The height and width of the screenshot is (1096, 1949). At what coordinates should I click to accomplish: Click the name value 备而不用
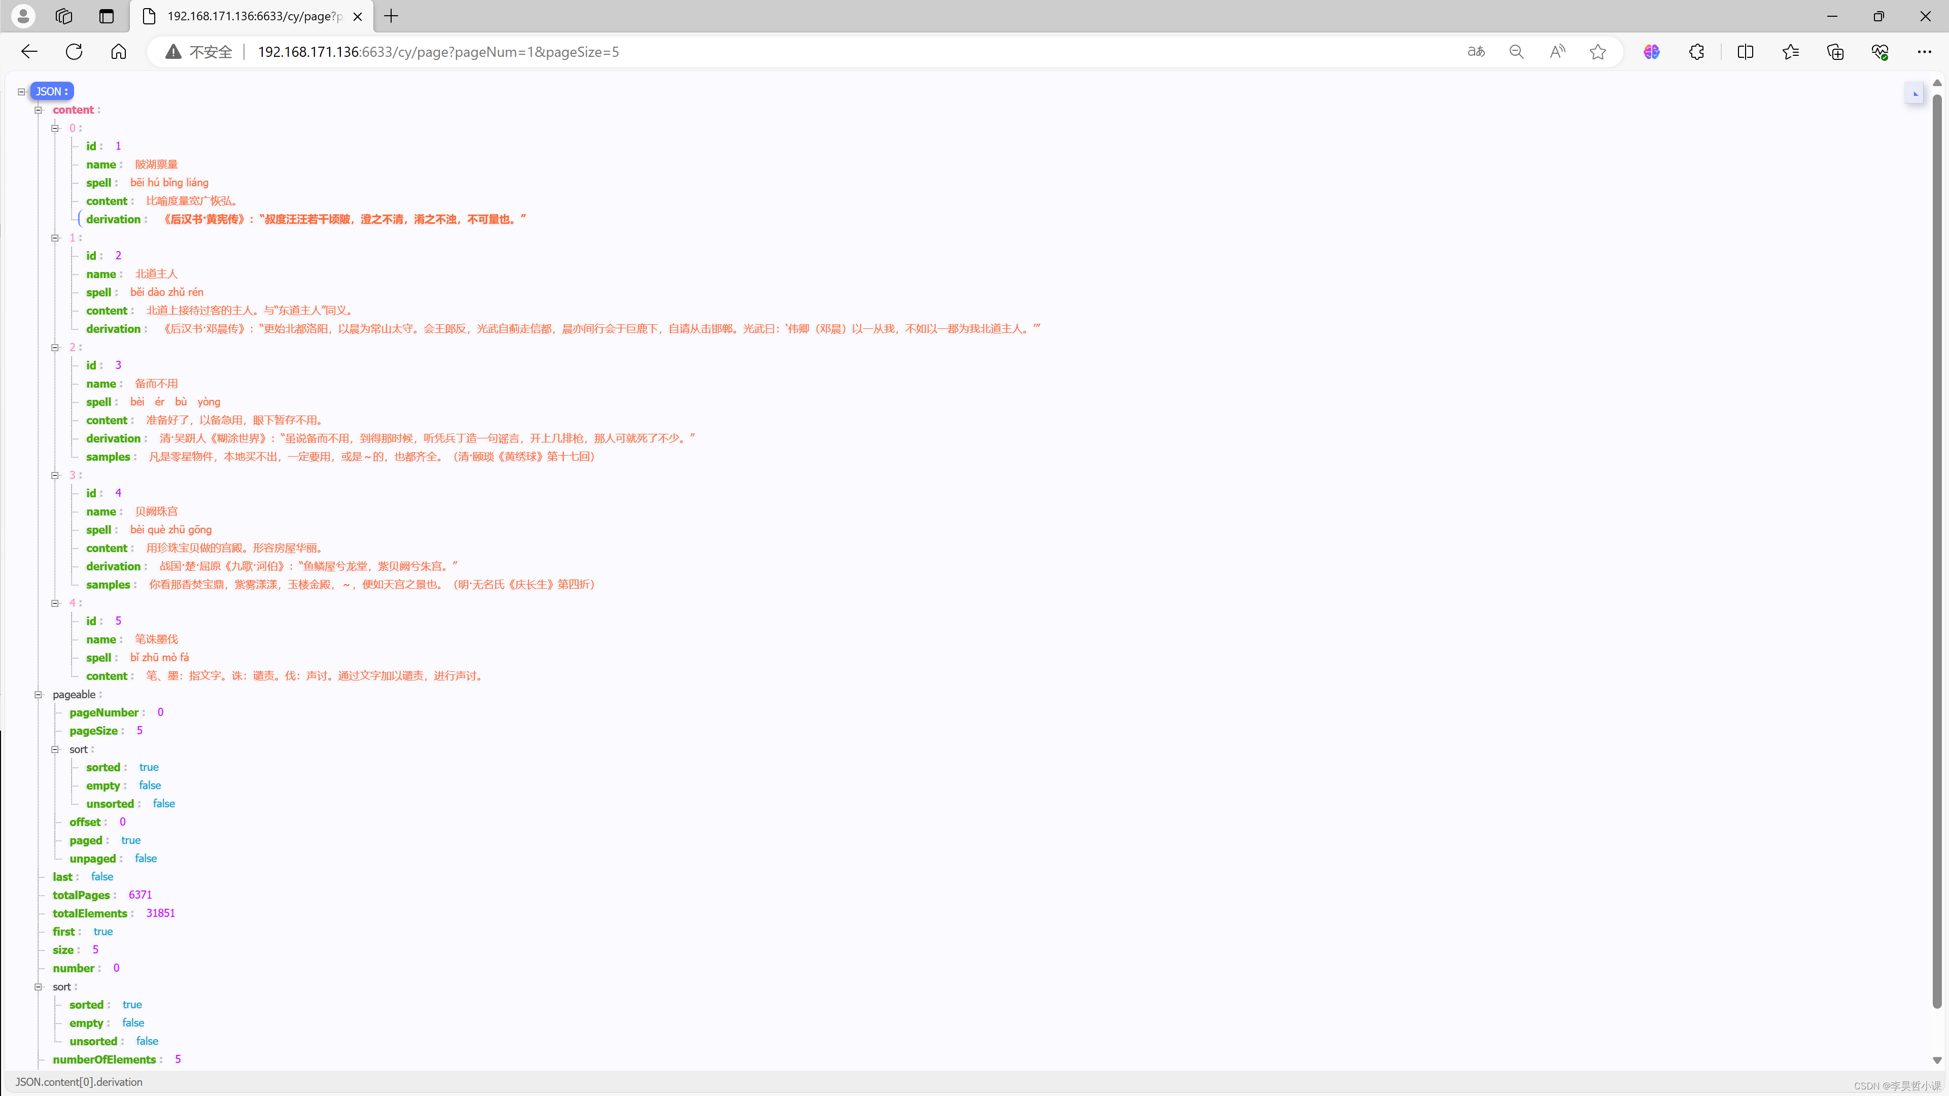coord(157,384)
